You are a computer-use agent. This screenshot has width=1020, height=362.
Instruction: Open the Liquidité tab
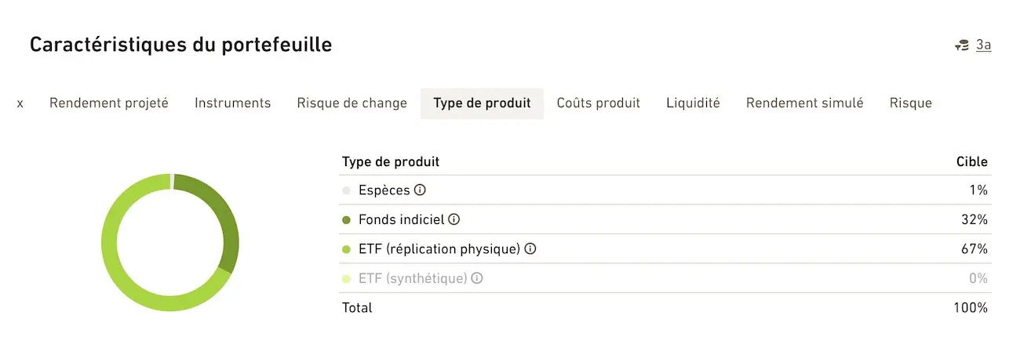(x=694, y=103)
